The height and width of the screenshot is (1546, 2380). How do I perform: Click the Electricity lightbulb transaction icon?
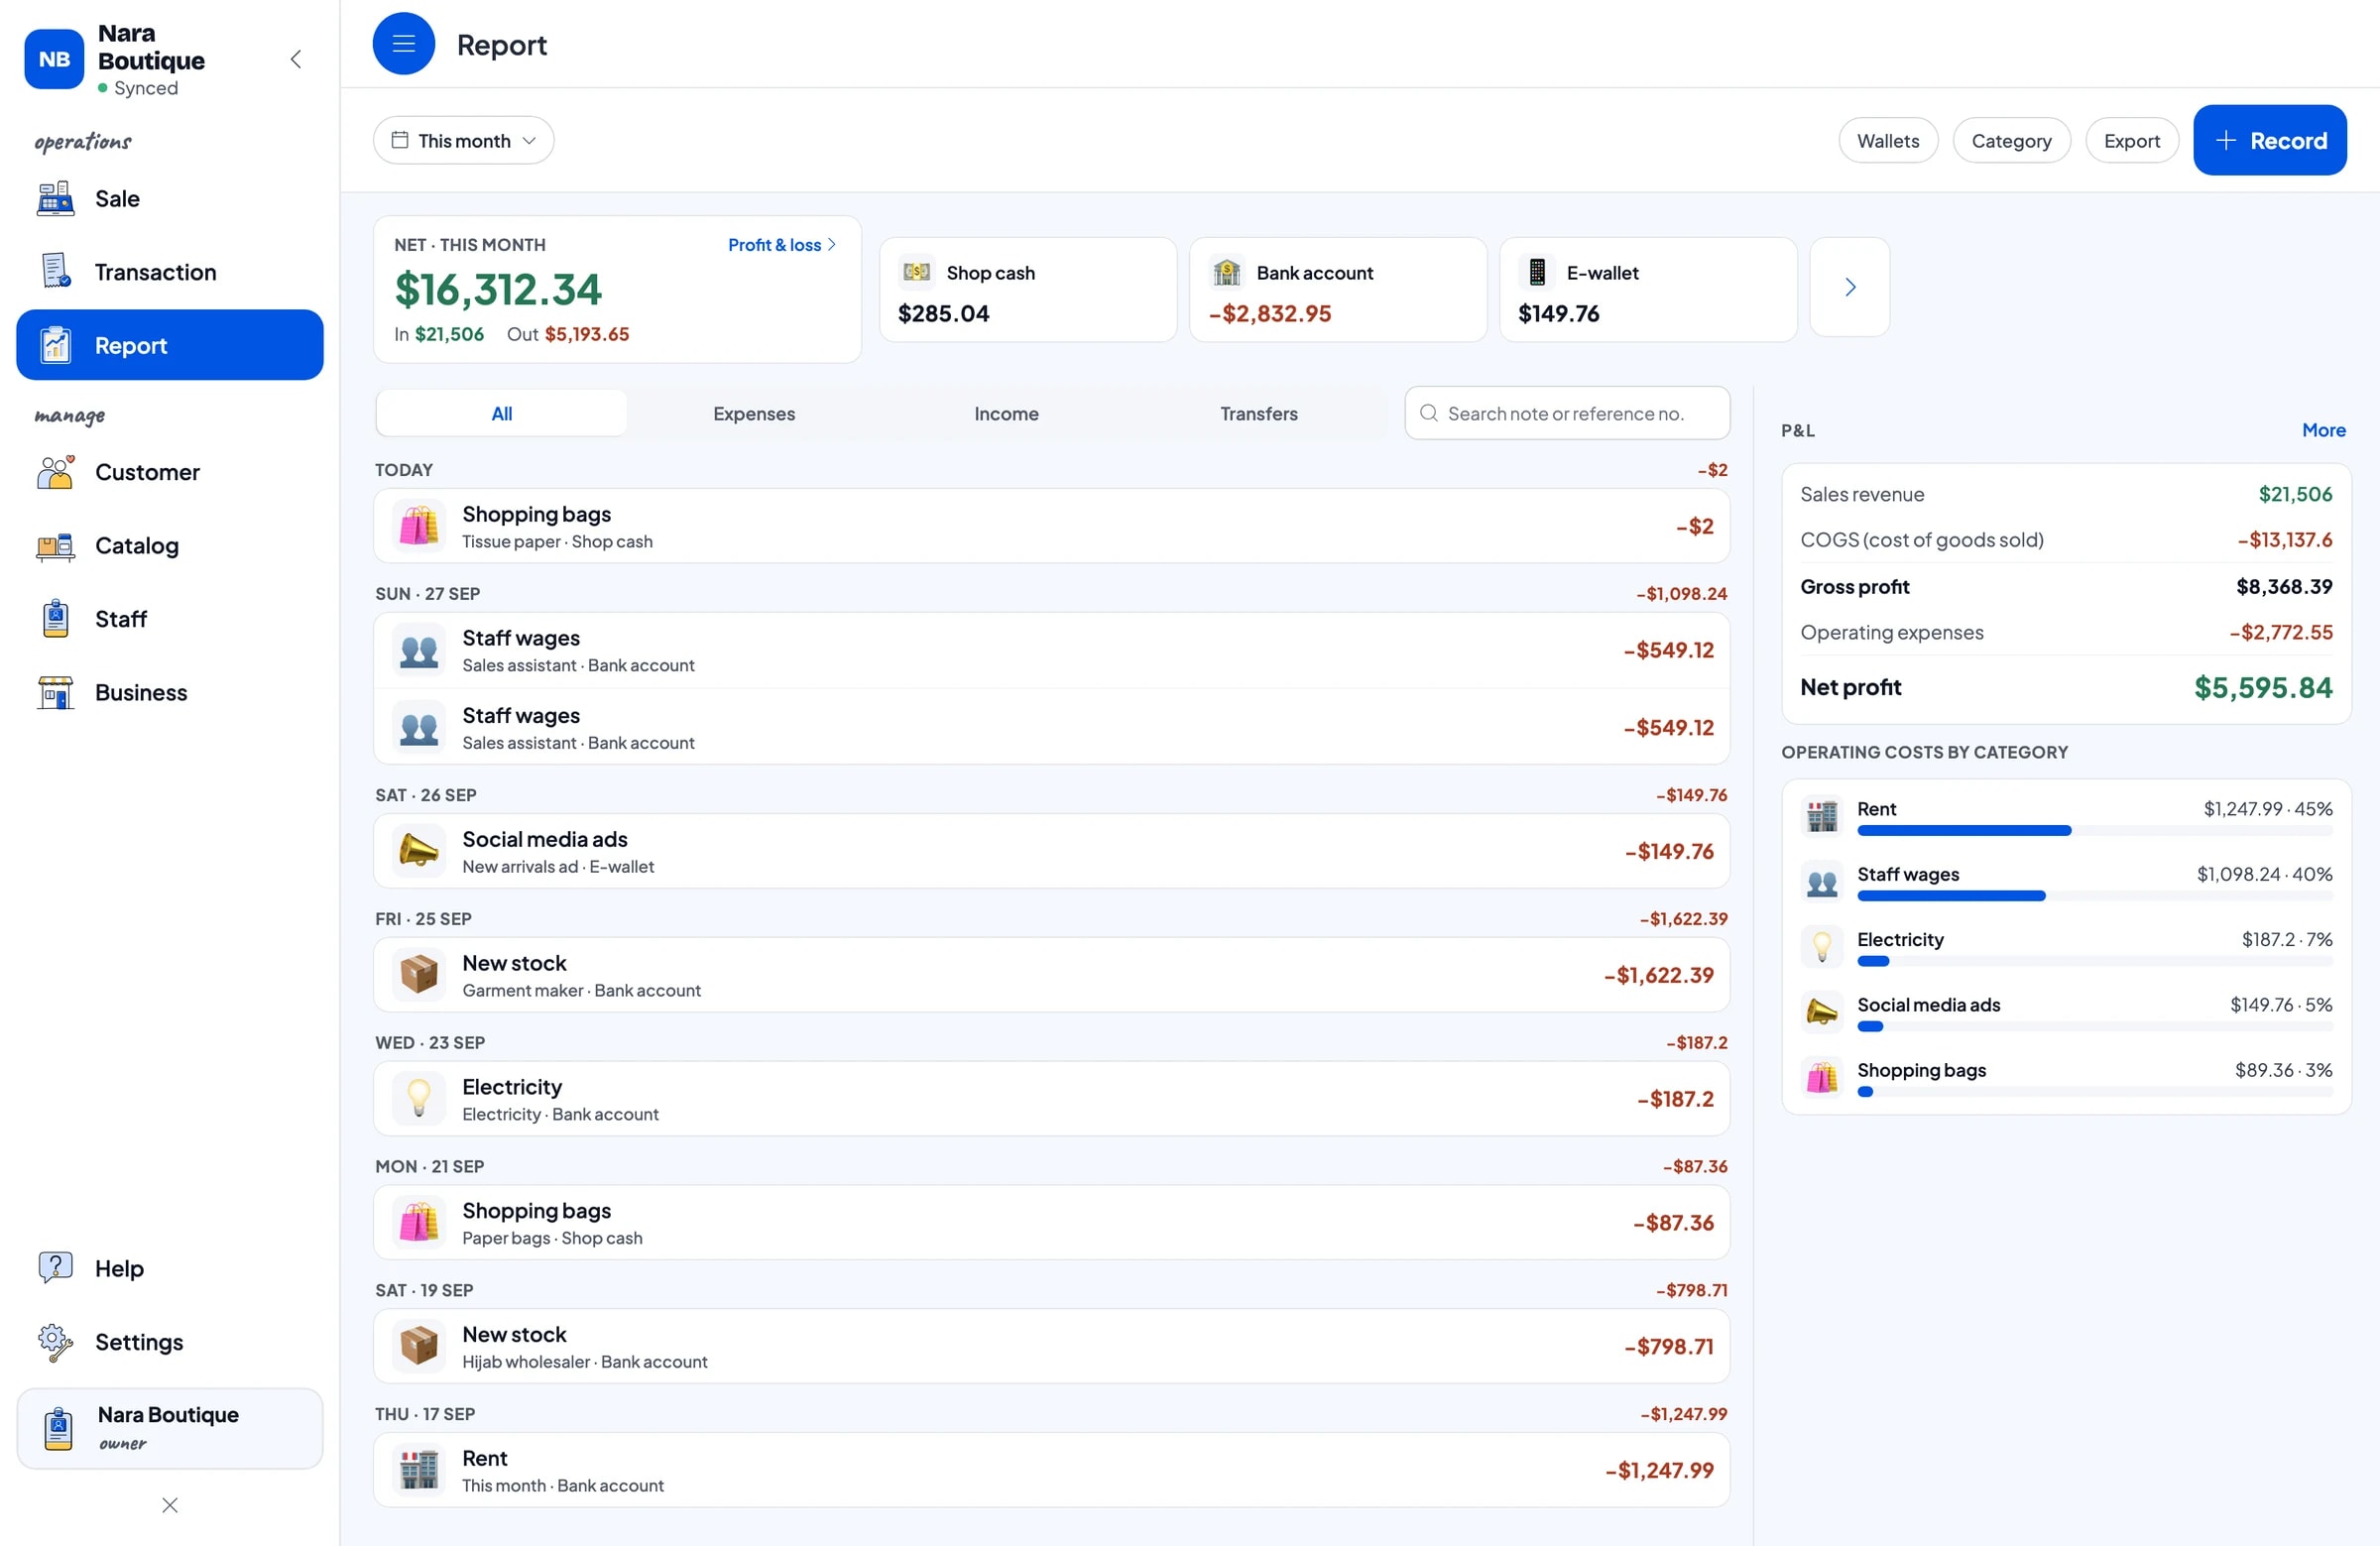[x=419, y=1098]
